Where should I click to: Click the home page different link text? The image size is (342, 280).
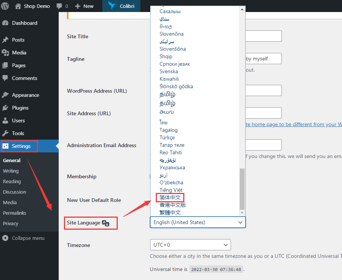(x=293, y=124)
